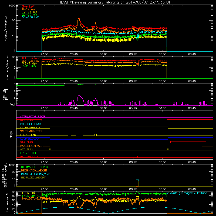Pick the BAD_PACKETS flag label
This screenshot has width=216, height=216.
pos(29,157)
